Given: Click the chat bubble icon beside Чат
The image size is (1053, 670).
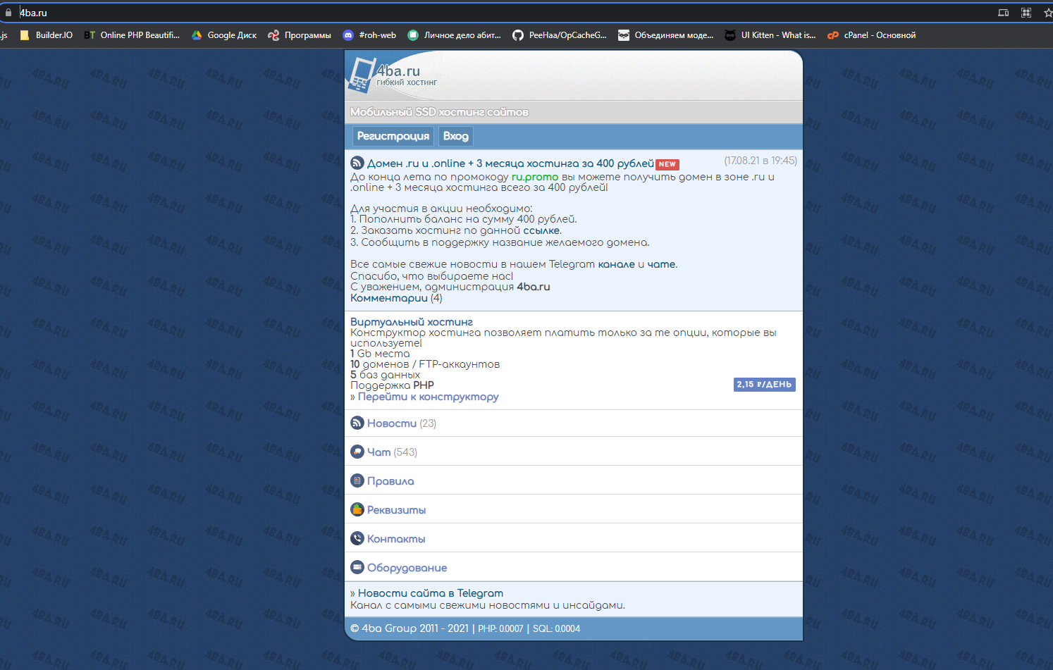Looking at the screenshot, I should [x=357, y=452].
